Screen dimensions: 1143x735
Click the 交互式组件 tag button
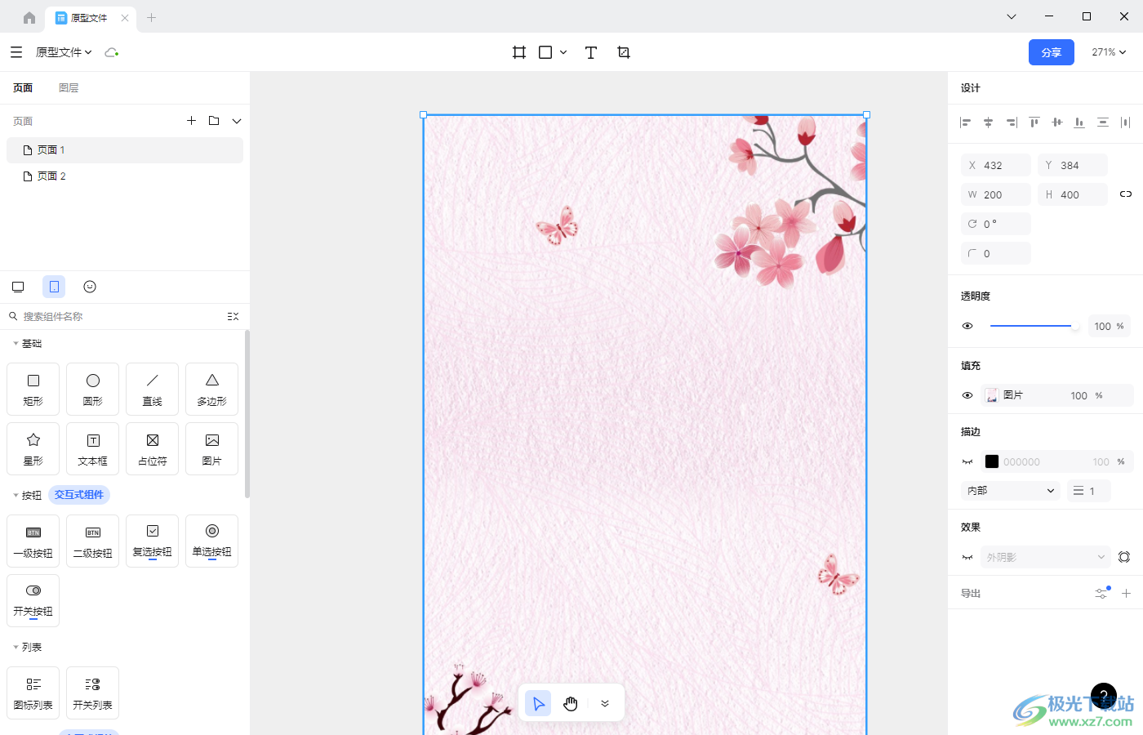point(79,495)
